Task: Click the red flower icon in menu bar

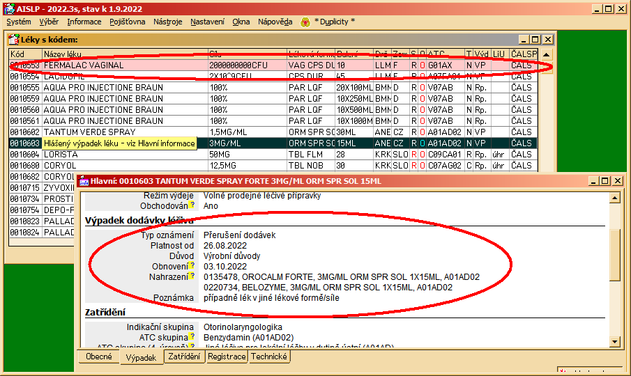Action: click(x=305, y=22)
